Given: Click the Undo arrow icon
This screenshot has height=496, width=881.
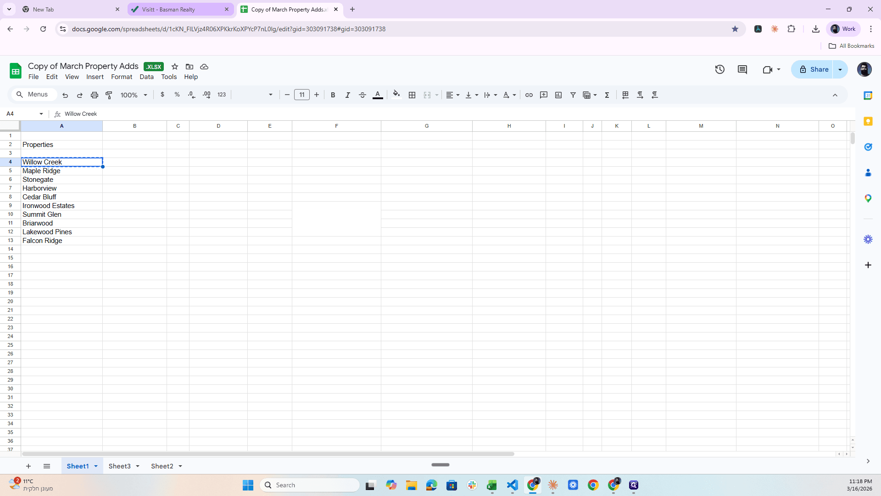Looking at the screenshot, I should click(x=65, y=95).
